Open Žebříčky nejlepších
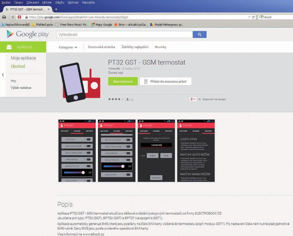The height and width of the screenshot is (236, 293). tap(135, 47)
